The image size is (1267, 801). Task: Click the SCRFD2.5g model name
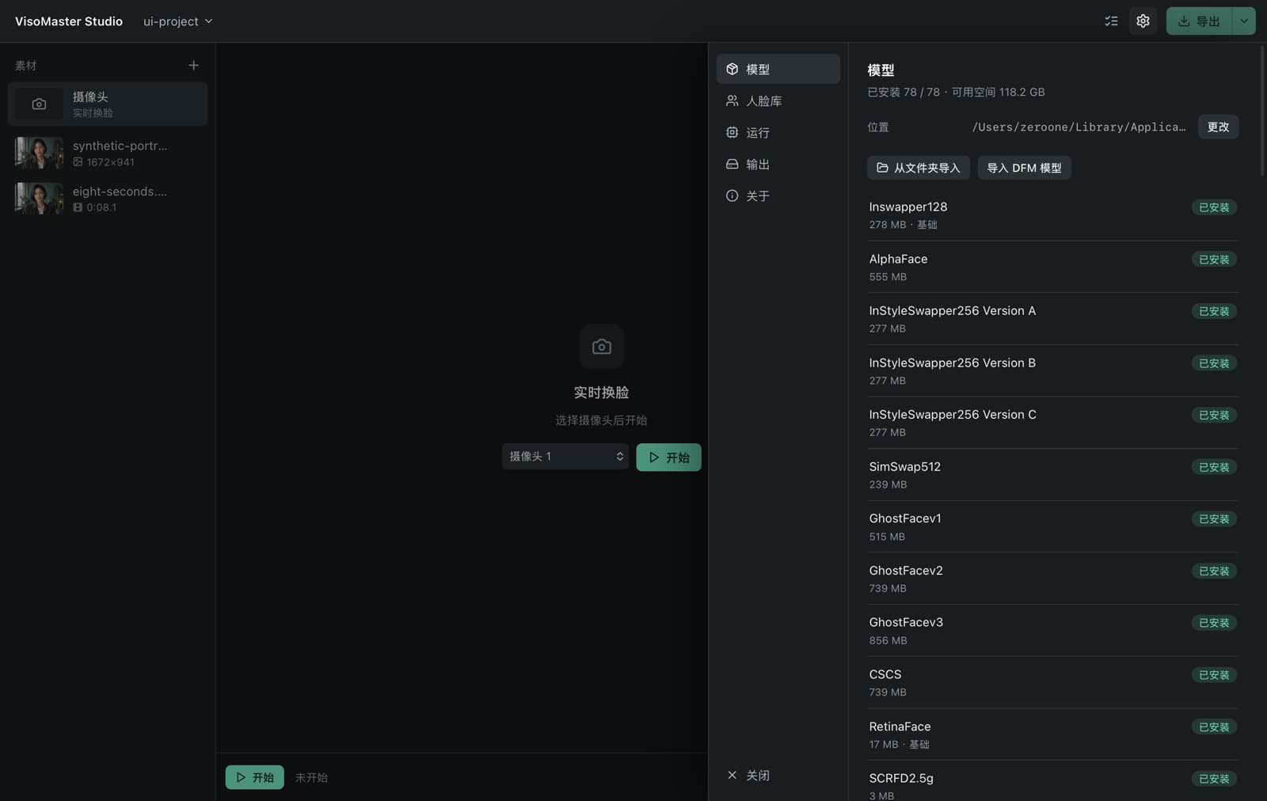pos(901,778)
